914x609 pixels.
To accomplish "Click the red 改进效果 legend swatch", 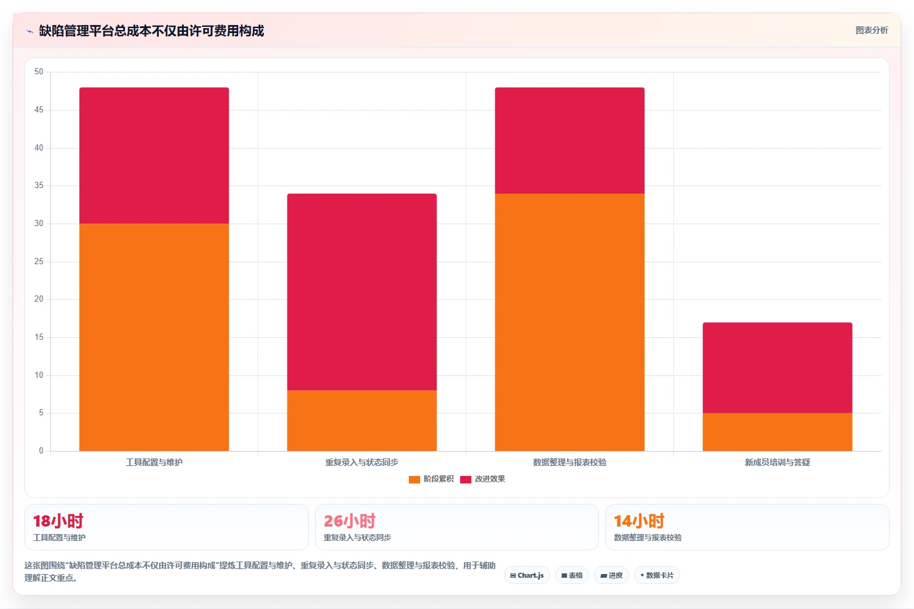I will pos(466,479).
